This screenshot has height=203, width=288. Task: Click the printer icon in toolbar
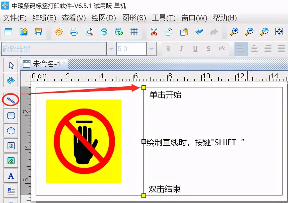click(x=74, y=32)
